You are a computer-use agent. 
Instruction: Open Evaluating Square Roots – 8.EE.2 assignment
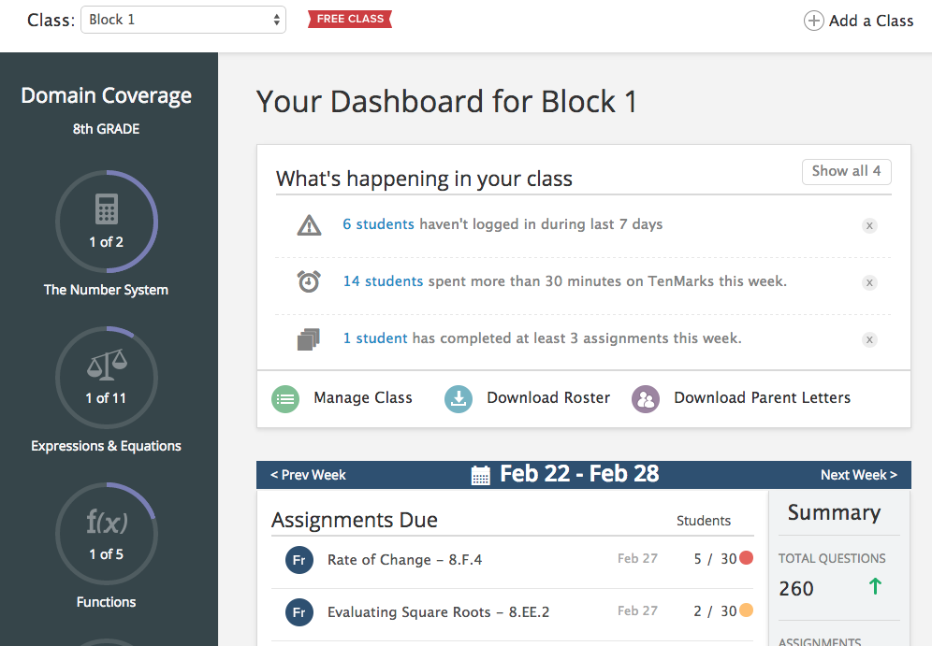pyautogui.click(x=438, y=611)
